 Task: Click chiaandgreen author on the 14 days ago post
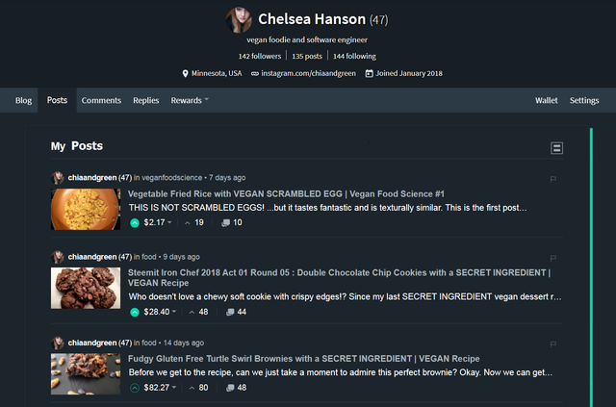click(x=92, y=343)
